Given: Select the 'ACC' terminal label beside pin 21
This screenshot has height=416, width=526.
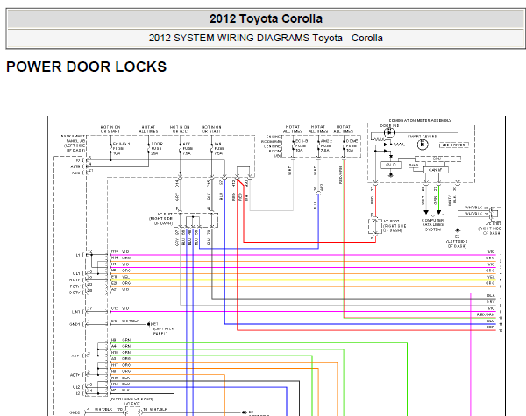Looking at the screenshot, I should (76, 173).
